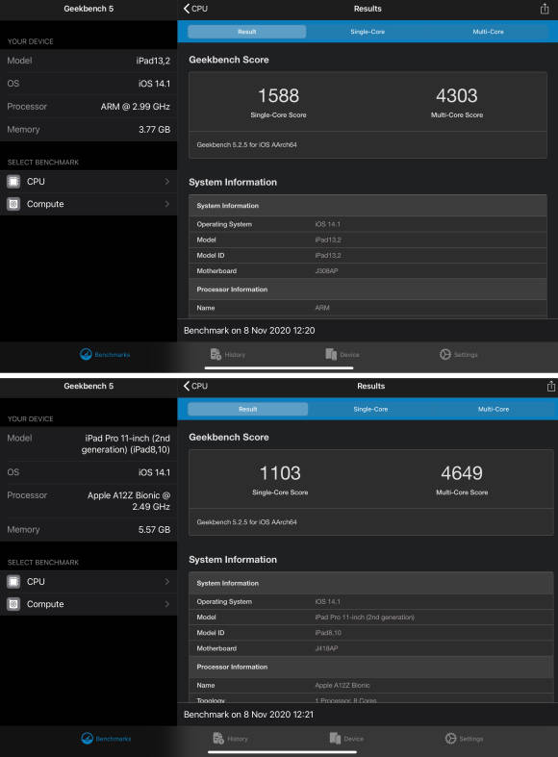Viewport: 558px width, 757px height.
Task: Click Motherboard J308AP row
Action: click(368, 271)
